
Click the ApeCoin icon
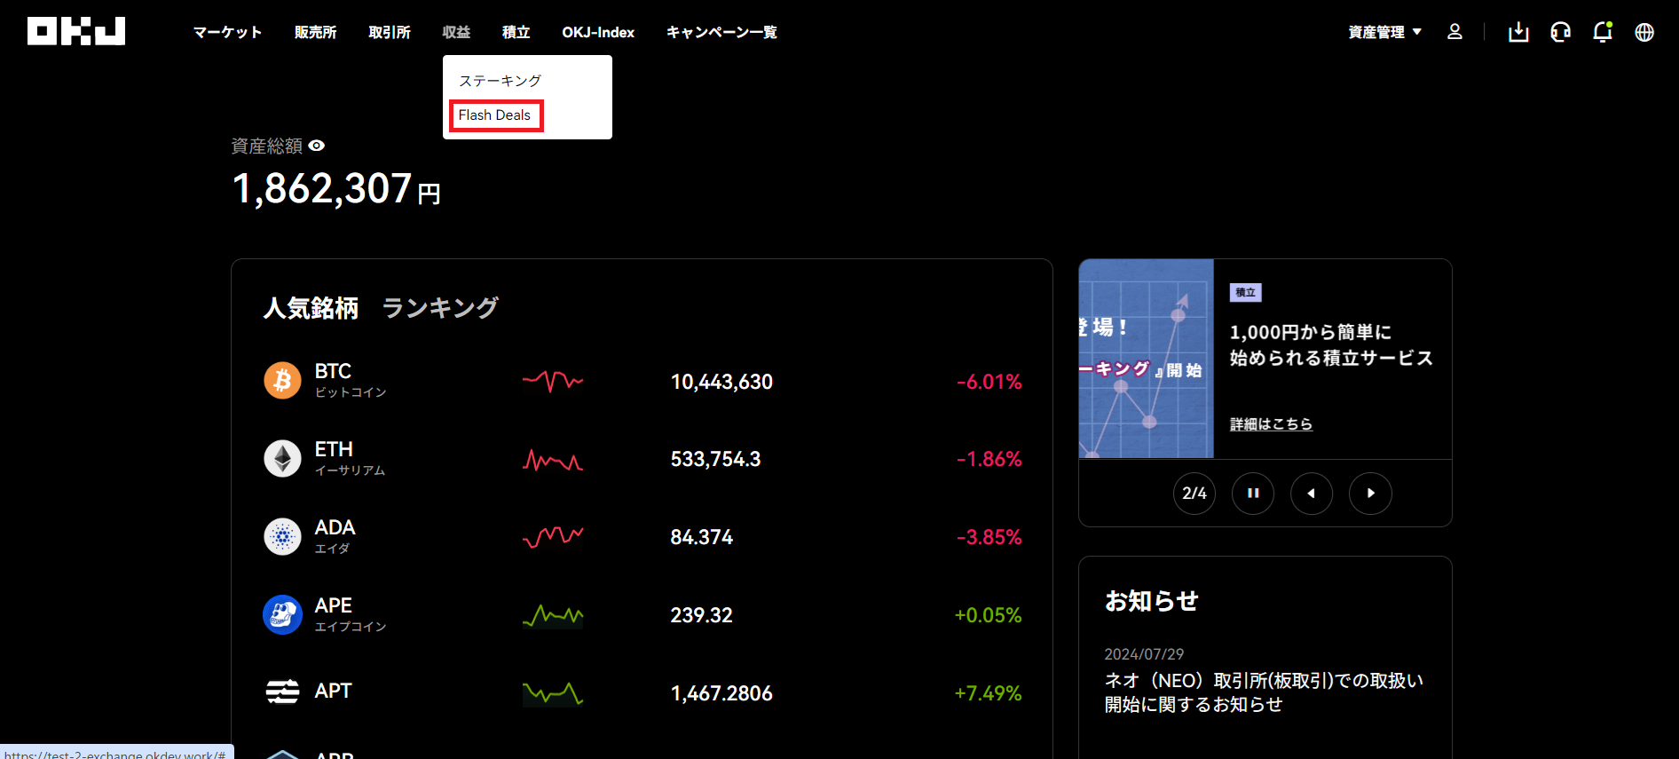click(x=282, y=615)
